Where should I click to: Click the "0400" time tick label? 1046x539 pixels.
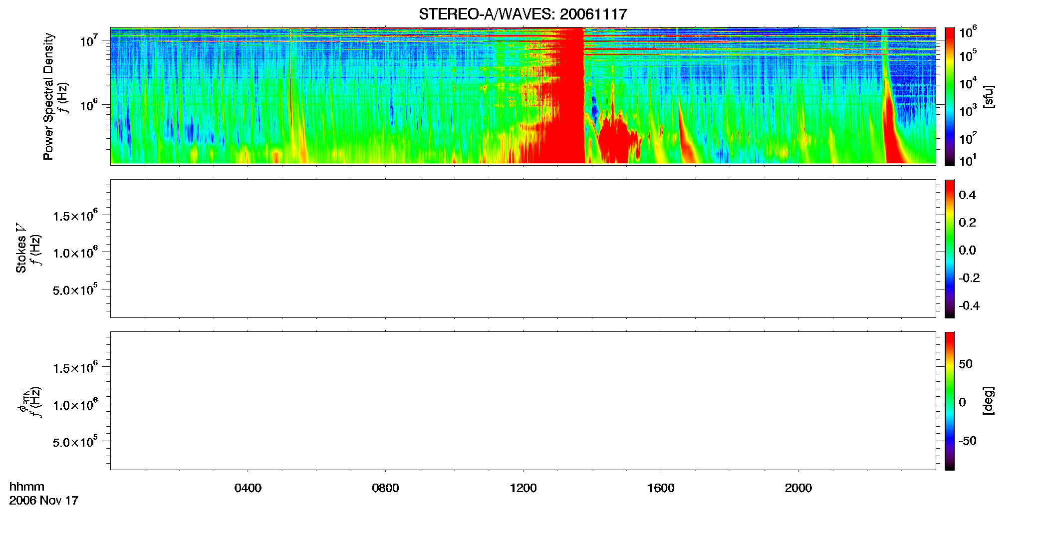(x=248, y=488)
